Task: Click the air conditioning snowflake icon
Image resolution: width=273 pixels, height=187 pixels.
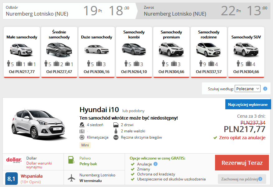Action: pyautogui.click(x=82, y=137)
